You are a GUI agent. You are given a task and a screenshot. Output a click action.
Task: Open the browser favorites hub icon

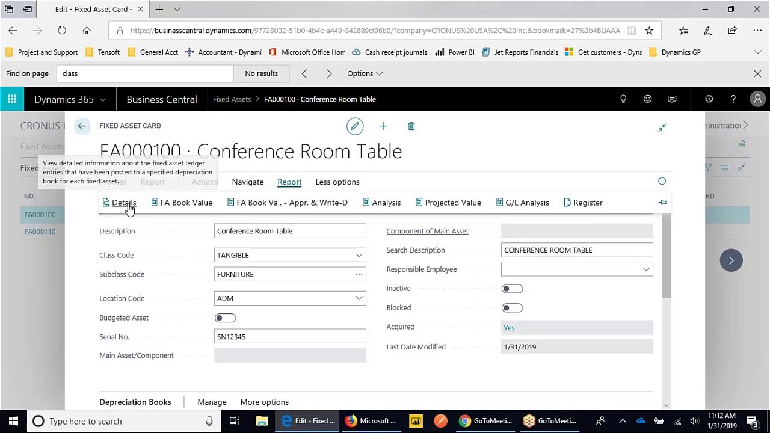click(683, 31)
